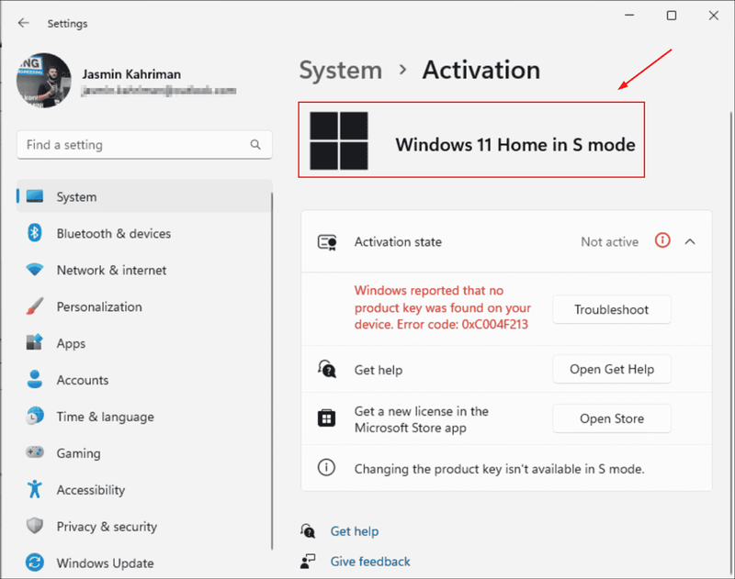Click the Privacy & security shield icon
This screenshot has width=735, height=579.
(33, 527)
